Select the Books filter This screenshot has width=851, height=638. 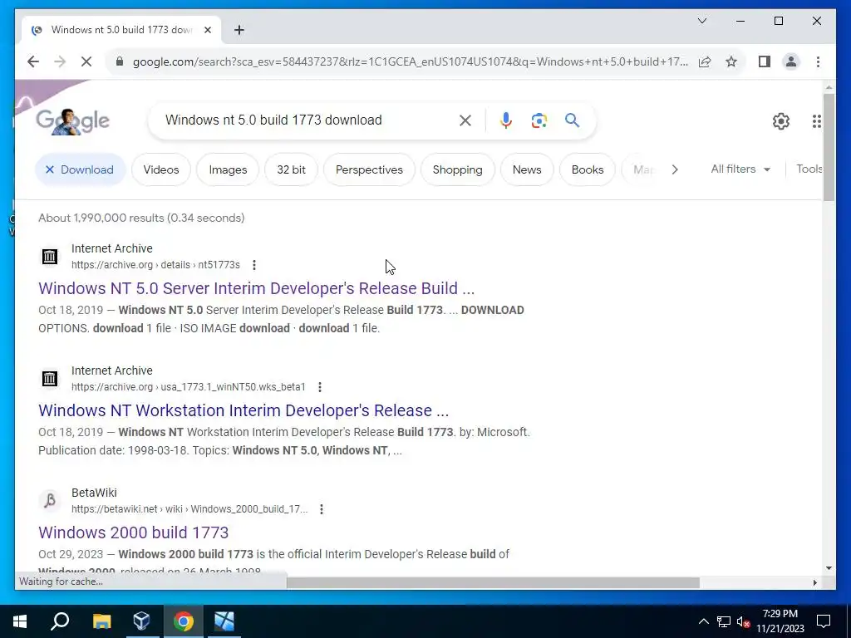(x=588, y=169)
